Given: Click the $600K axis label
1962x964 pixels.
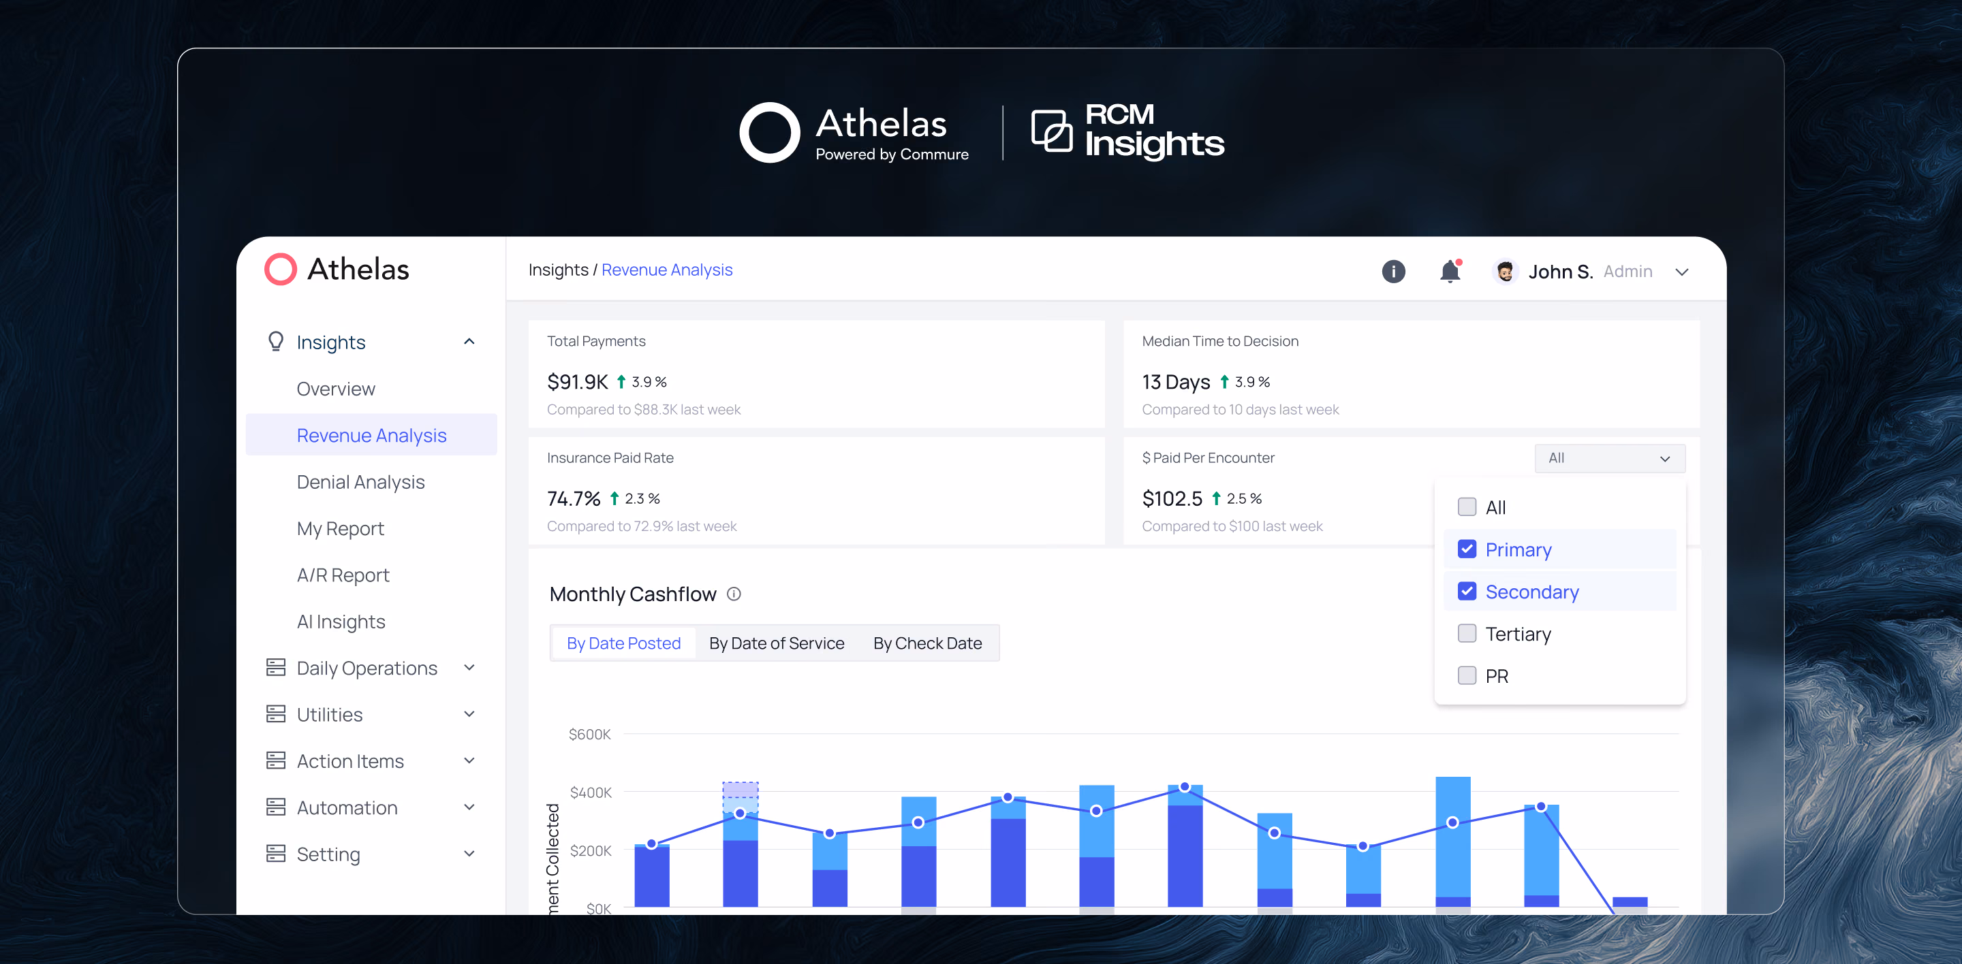Looking at the screenshot, I should point(589,734).
